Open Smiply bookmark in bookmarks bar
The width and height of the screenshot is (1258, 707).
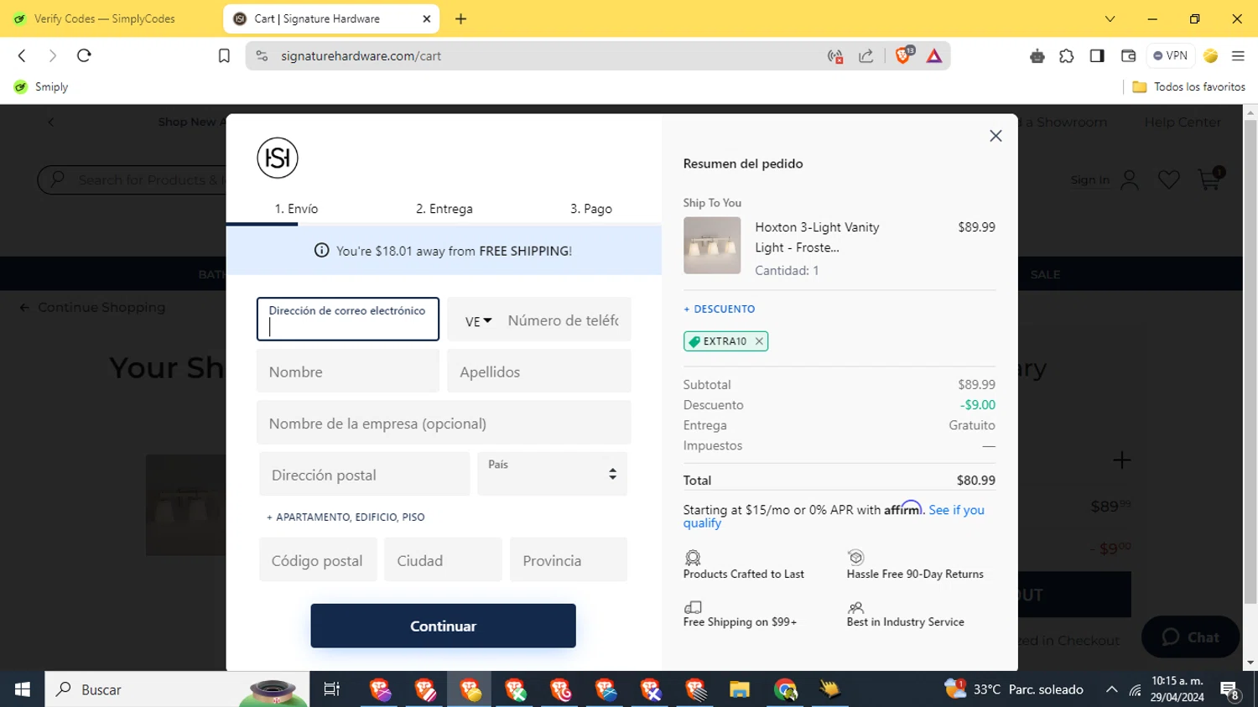point(41,87)
